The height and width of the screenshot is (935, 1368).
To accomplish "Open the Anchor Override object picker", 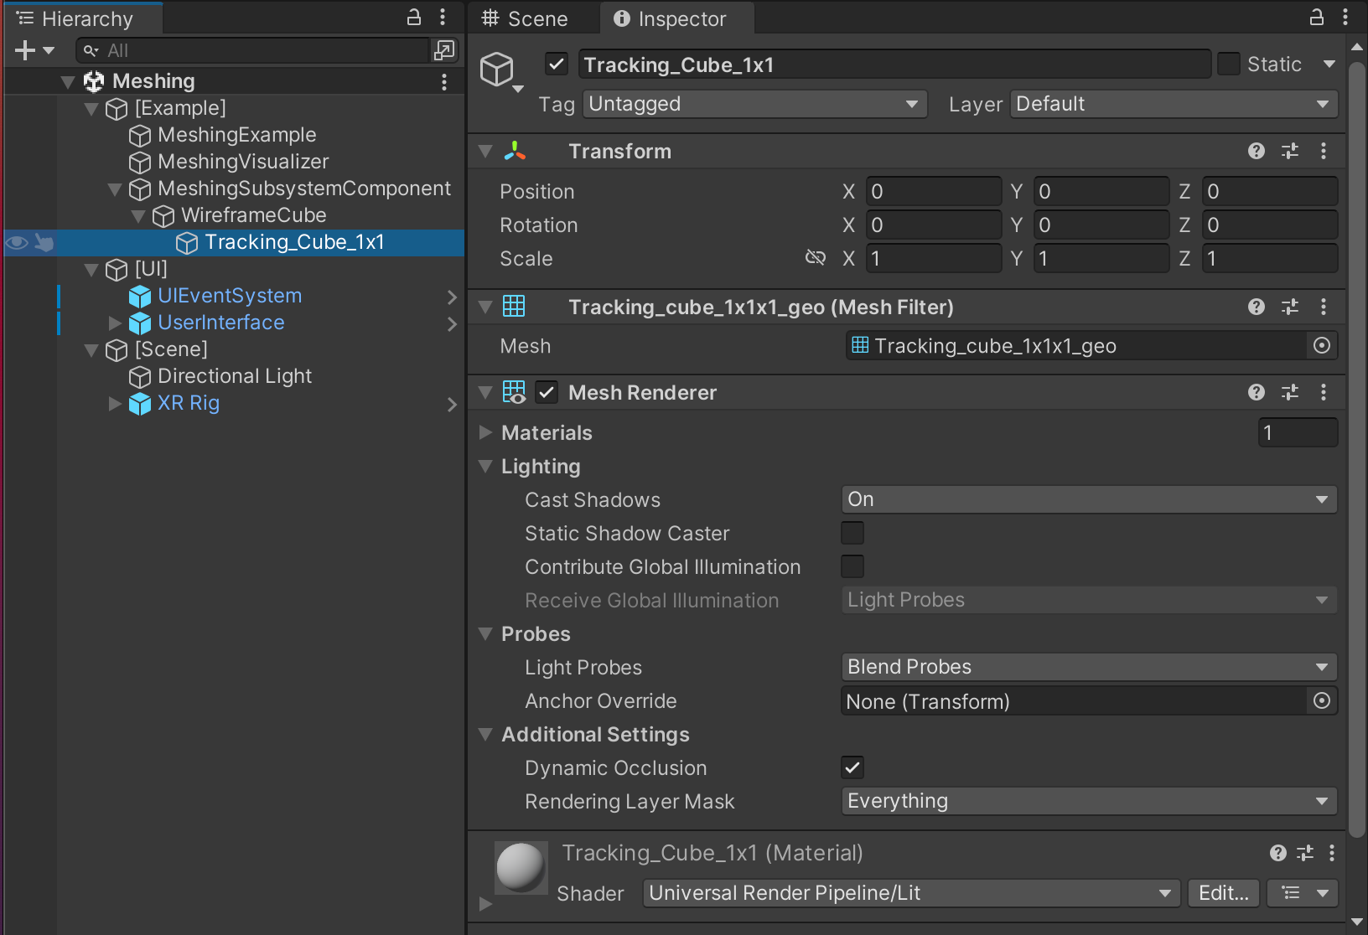I will [x=1322, y=701].
